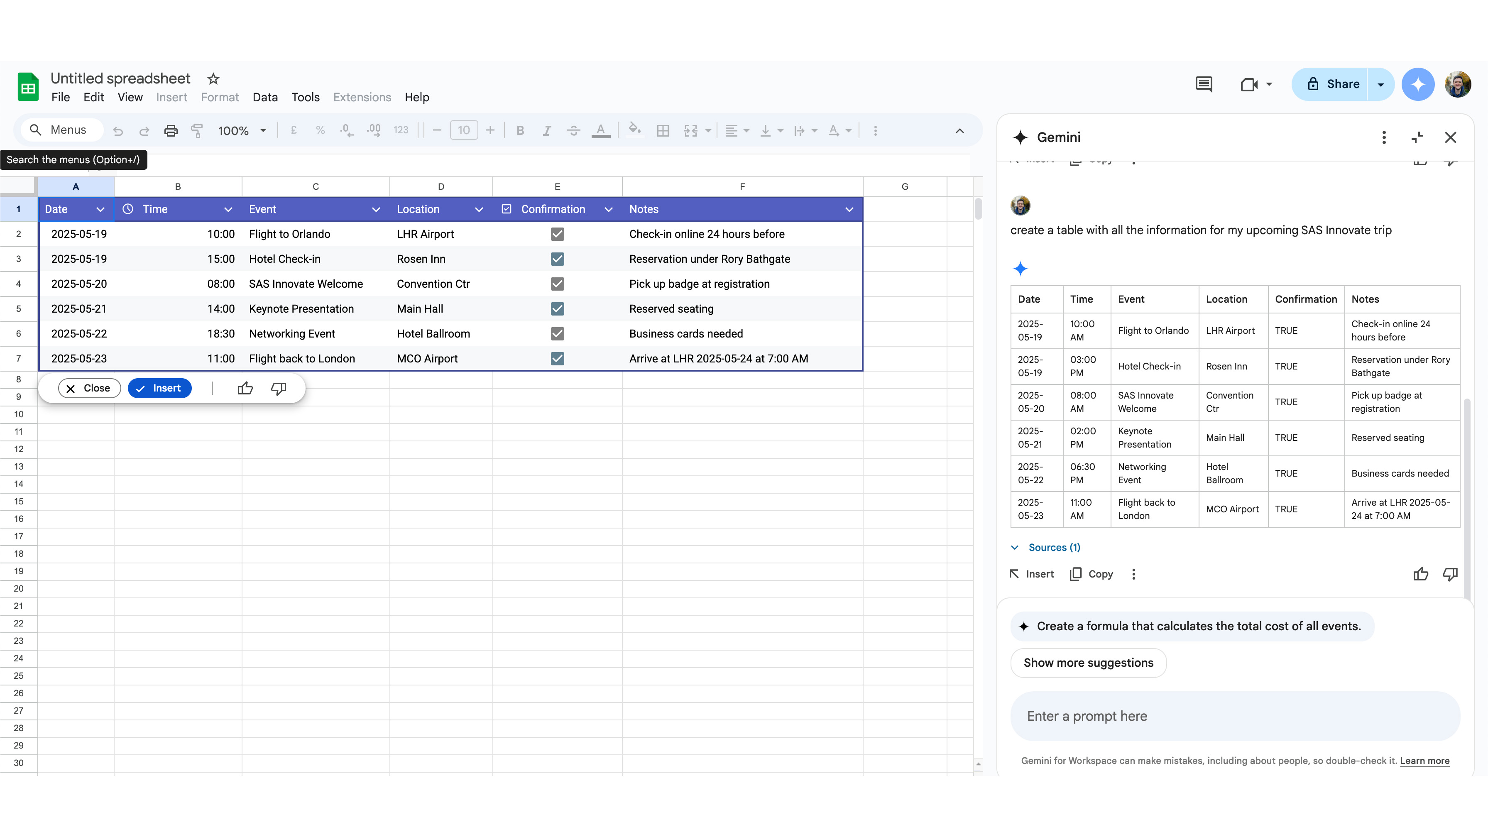Open the Tools menu

pos(306,98)
